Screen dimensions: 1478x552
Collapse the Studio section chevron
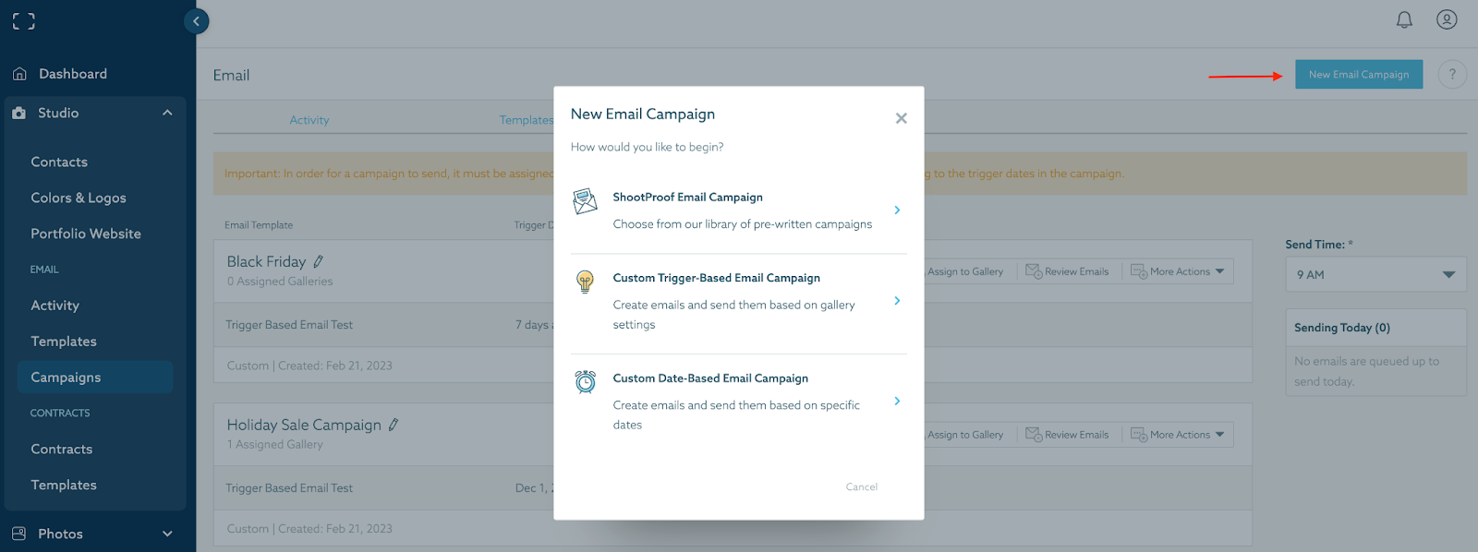click(x=166, y=113)
